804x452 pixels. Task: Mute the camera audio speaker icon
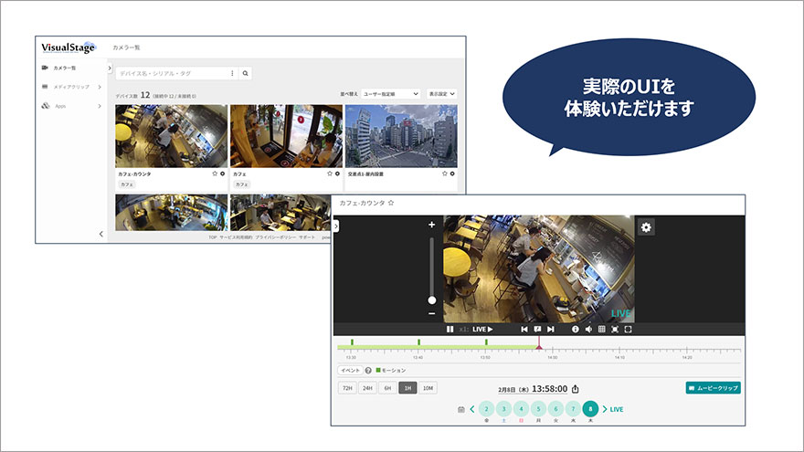click(588, 329)
